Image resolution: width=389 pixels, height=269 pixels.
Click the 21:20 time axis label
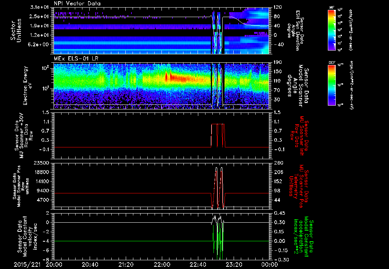click(126, 264)
